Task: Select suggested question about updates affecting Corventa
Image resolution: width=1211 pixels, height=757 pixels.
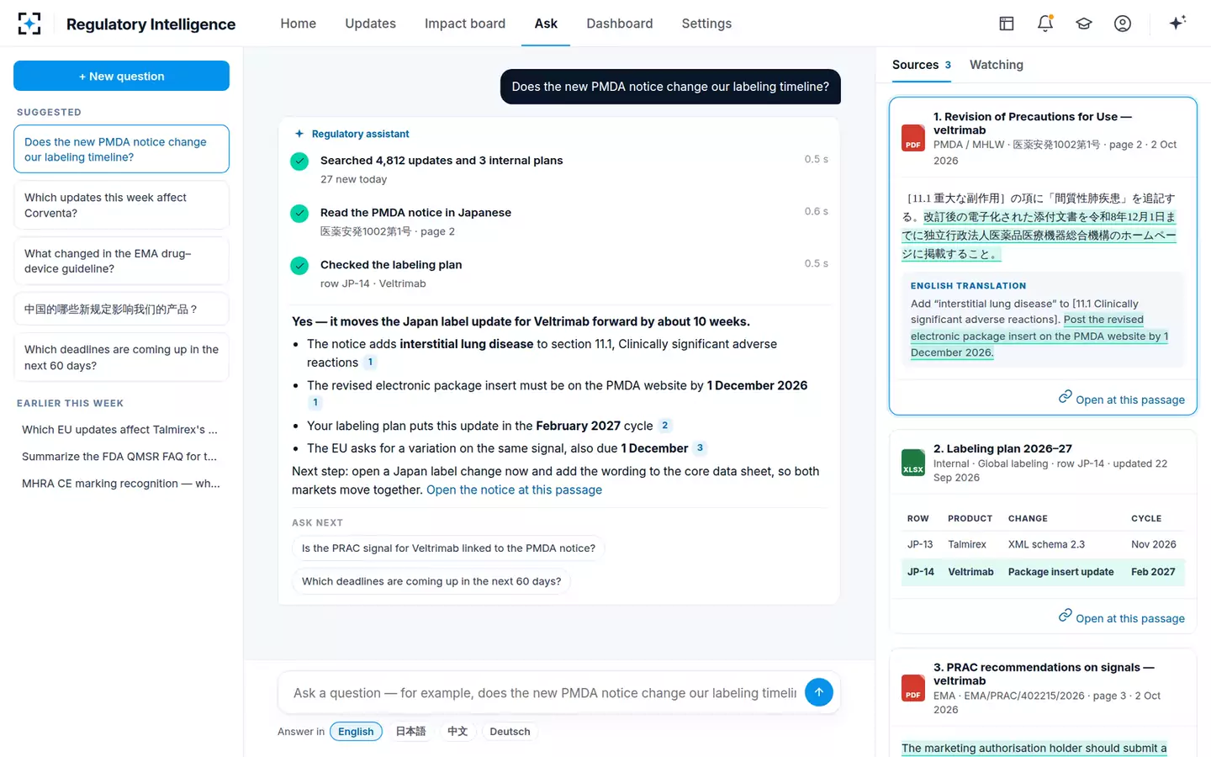Action: [121, 205]
